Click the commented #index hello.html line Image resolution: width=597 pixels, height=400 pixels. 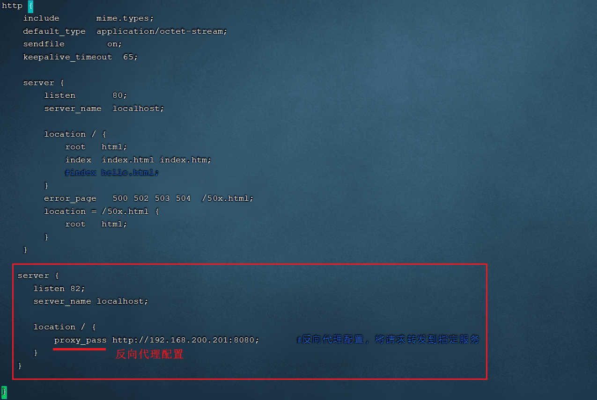coord(112,173)
